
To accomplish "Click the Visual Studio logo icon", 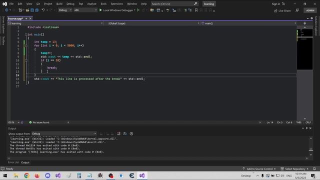I will pyautogui.click(x=4, y=4).
